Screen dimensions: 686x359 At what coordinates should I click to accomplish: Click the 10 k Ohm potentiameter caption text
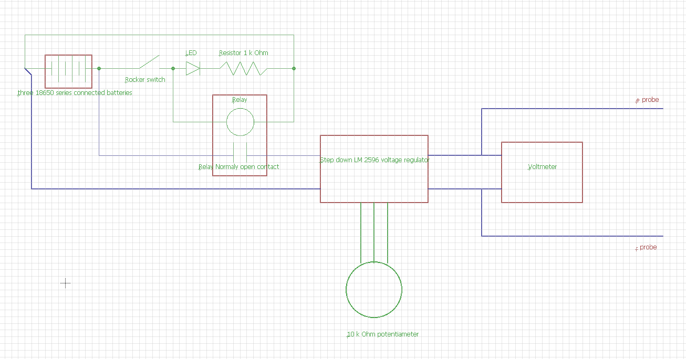coord(382,334)
